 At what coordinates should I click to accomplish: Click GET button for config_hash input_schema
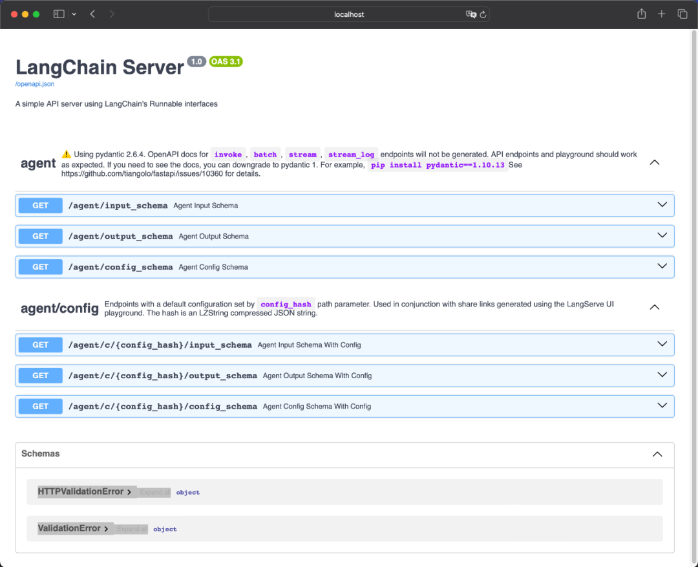pyautogui.click(x=41, y=345)
